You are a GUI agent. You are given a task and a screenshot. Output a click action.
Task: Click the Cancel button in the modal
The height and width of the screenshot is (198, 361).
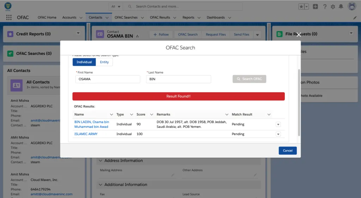(x=288, y=151)
